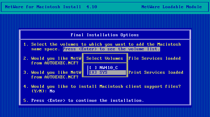Select the 'Press <Enter> to see the volume list' field
210x117 pixels.
(111, 49)
